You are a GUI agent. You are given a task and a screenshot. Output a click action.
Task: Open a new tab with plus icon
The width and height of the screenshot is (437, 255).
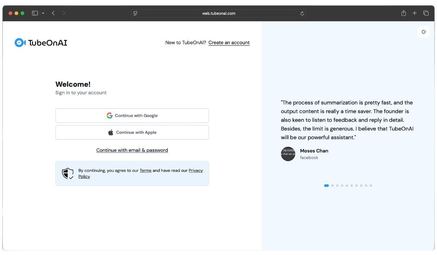[414, 13]
